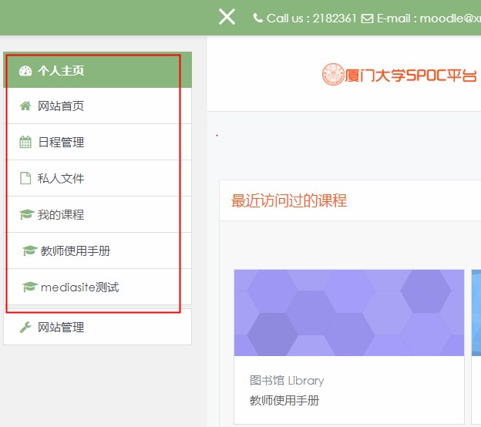This screenshot has height=427, width=481.
Task: Open the 个人主页 sidebar entry
Action: click(x=61, y=71)
